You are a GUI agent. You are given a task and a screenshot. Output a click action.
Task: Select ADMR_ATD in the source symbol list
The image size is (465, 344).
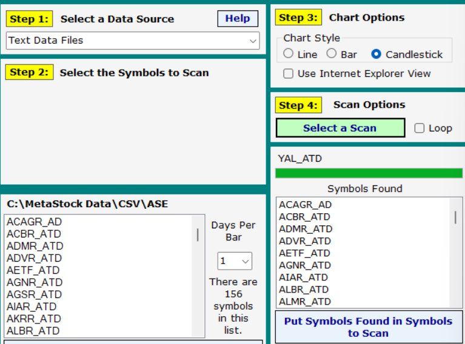click(35, 246)
